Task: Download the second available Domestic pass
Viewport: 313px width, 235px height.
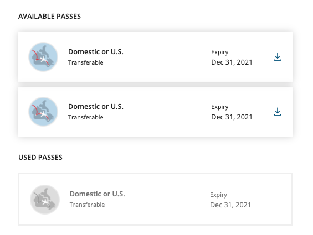Action: point(278,112)
